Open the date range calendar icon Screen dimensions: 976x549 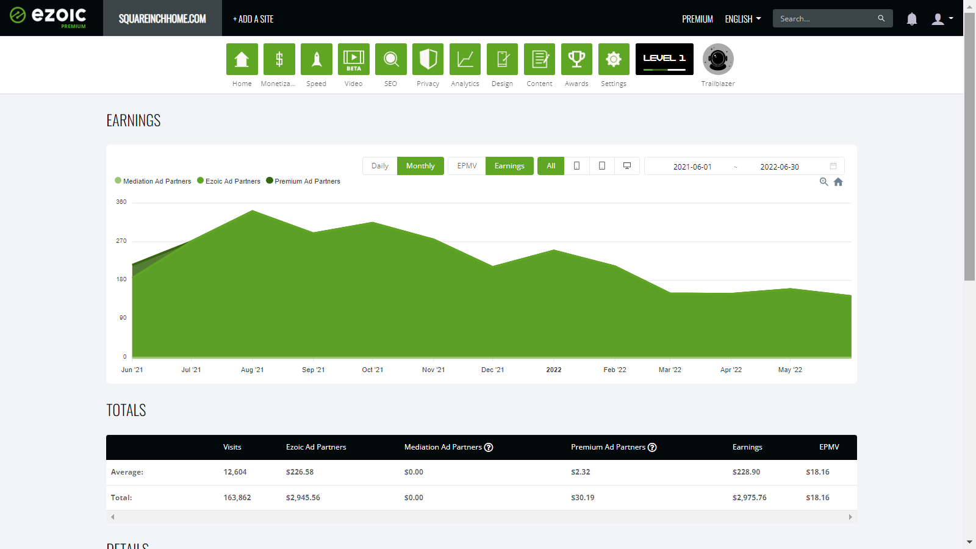coord(833,166)
